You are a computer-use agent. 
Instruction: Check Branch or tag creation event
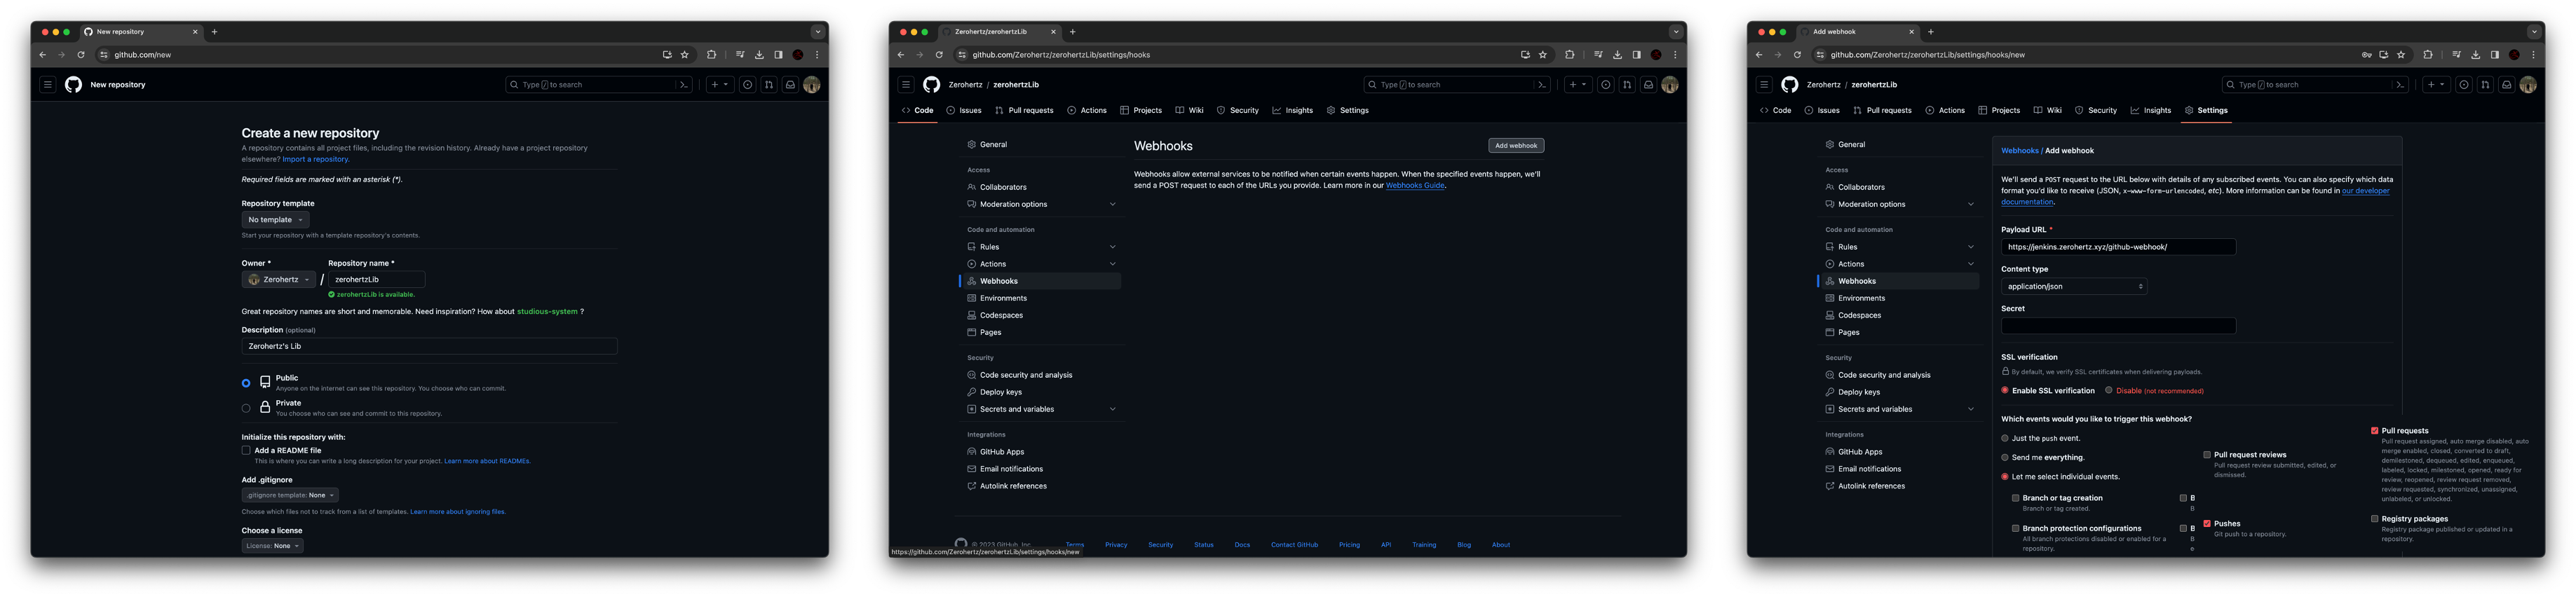pyautogui.click(x=2016, y=497)
